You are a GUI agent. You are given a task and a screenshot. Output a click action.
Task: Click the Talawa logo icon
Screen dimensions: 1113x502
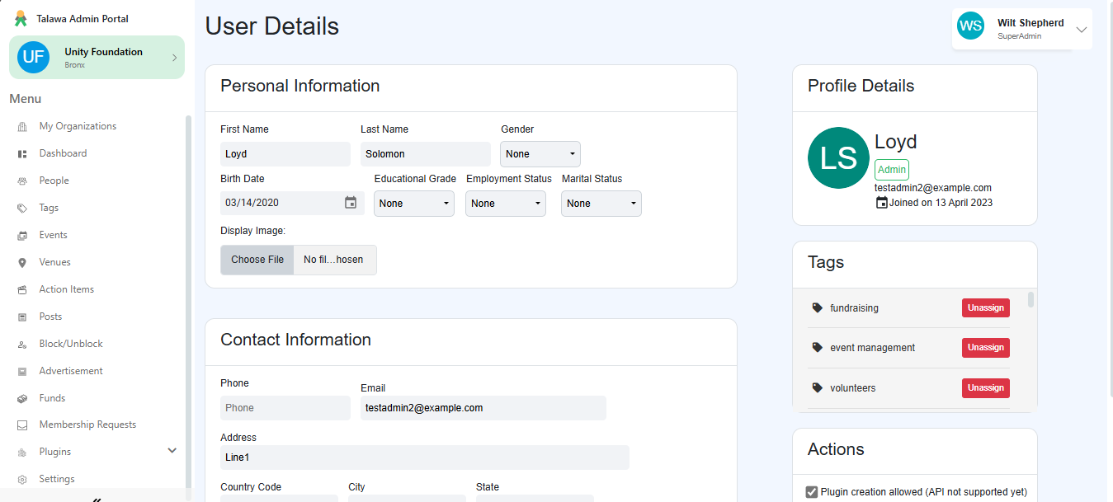point(21,19)
